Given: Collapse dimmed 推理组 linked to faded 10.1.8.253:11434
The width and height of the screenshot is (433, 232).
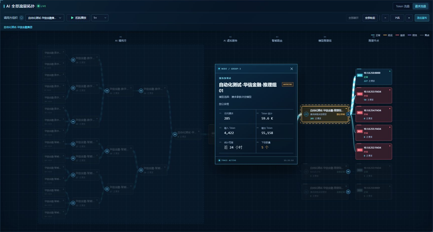Looking at the screenshot, I should click(348, 172).
